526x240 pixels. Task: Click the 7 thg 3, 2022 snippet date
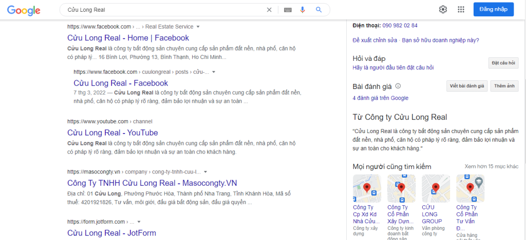(90, 93)
